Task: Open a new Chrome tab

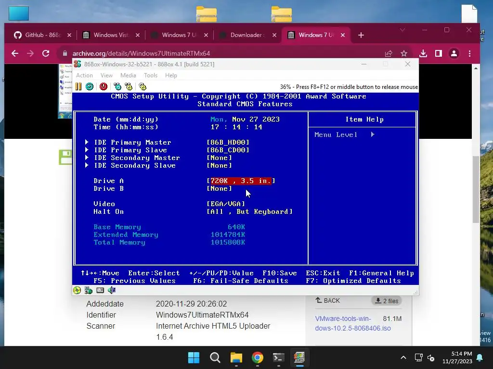Action: tap(361, 35)
